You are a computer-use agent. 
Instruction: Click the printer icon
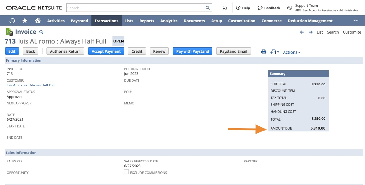[264, 52]
